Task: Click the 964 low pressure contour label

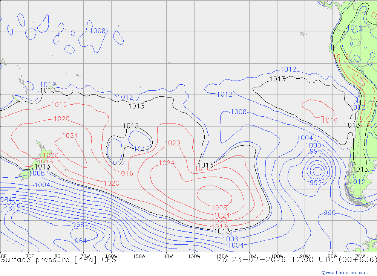Action: pyautogui.click(x=81, y=241)
